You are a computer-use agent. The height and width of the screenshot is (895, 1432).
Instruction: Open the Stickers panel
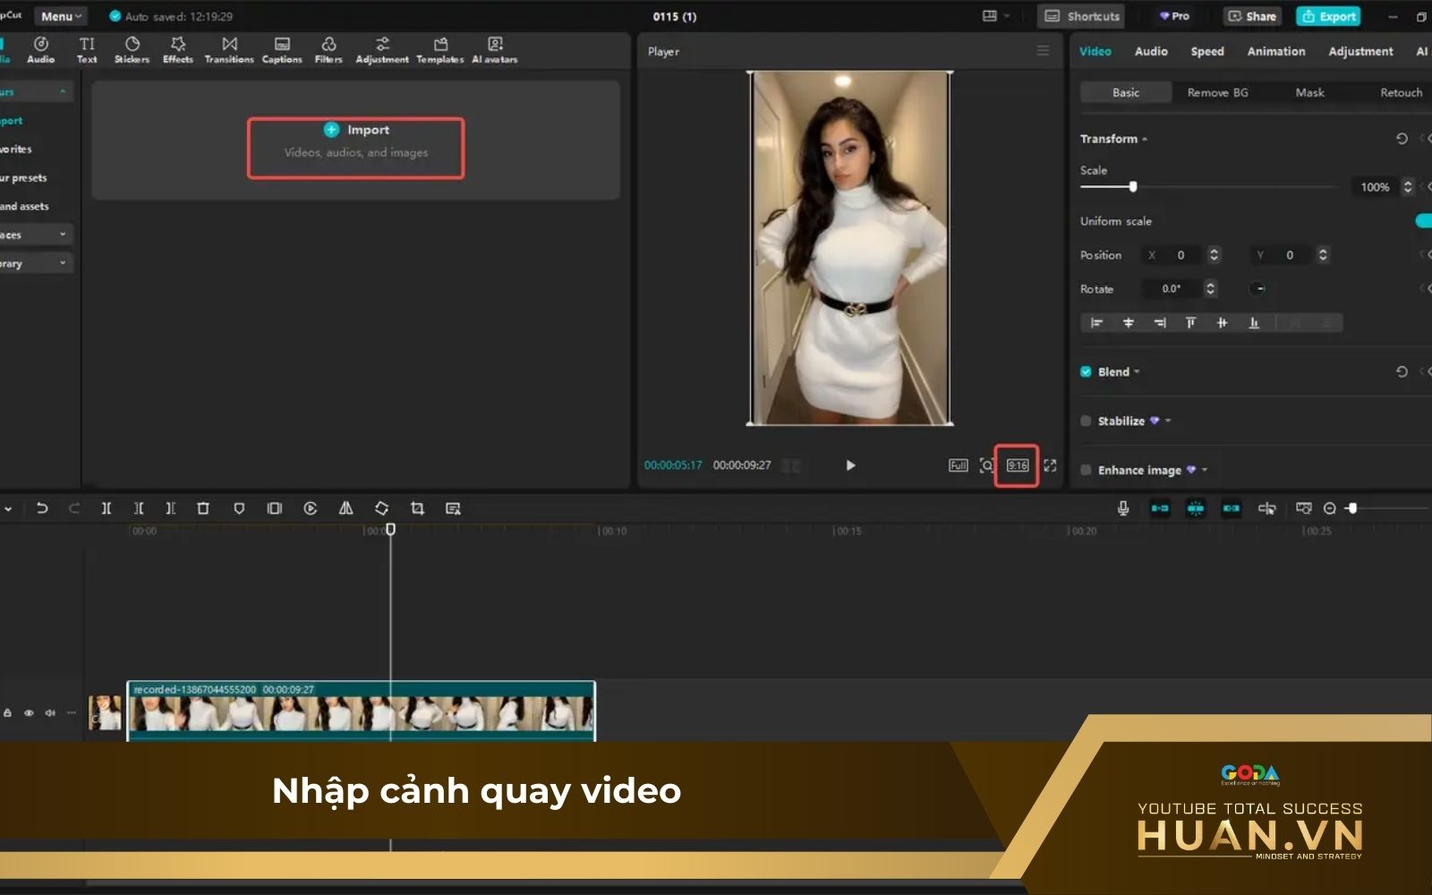point(131,49)
